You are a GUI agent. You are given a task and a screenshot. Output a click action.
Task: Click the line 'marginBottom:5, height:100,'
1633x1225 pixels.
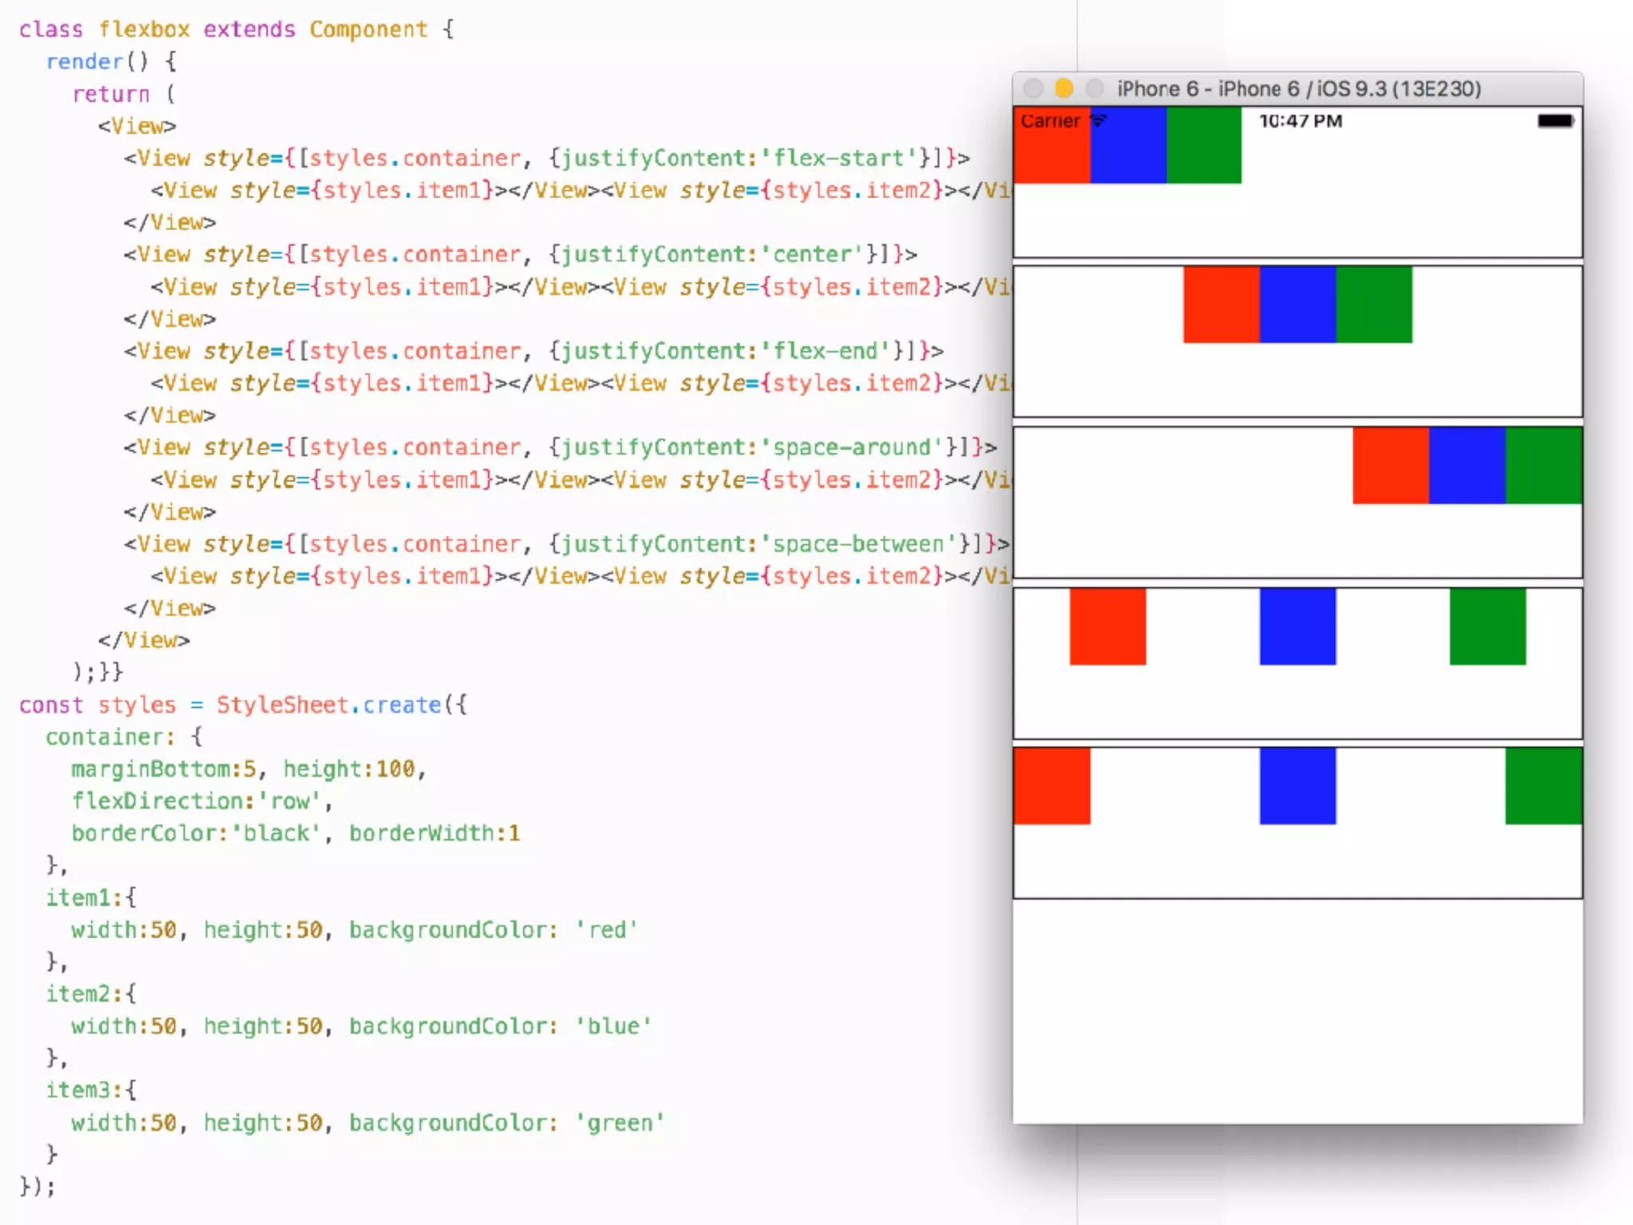(x=250, y=769)
